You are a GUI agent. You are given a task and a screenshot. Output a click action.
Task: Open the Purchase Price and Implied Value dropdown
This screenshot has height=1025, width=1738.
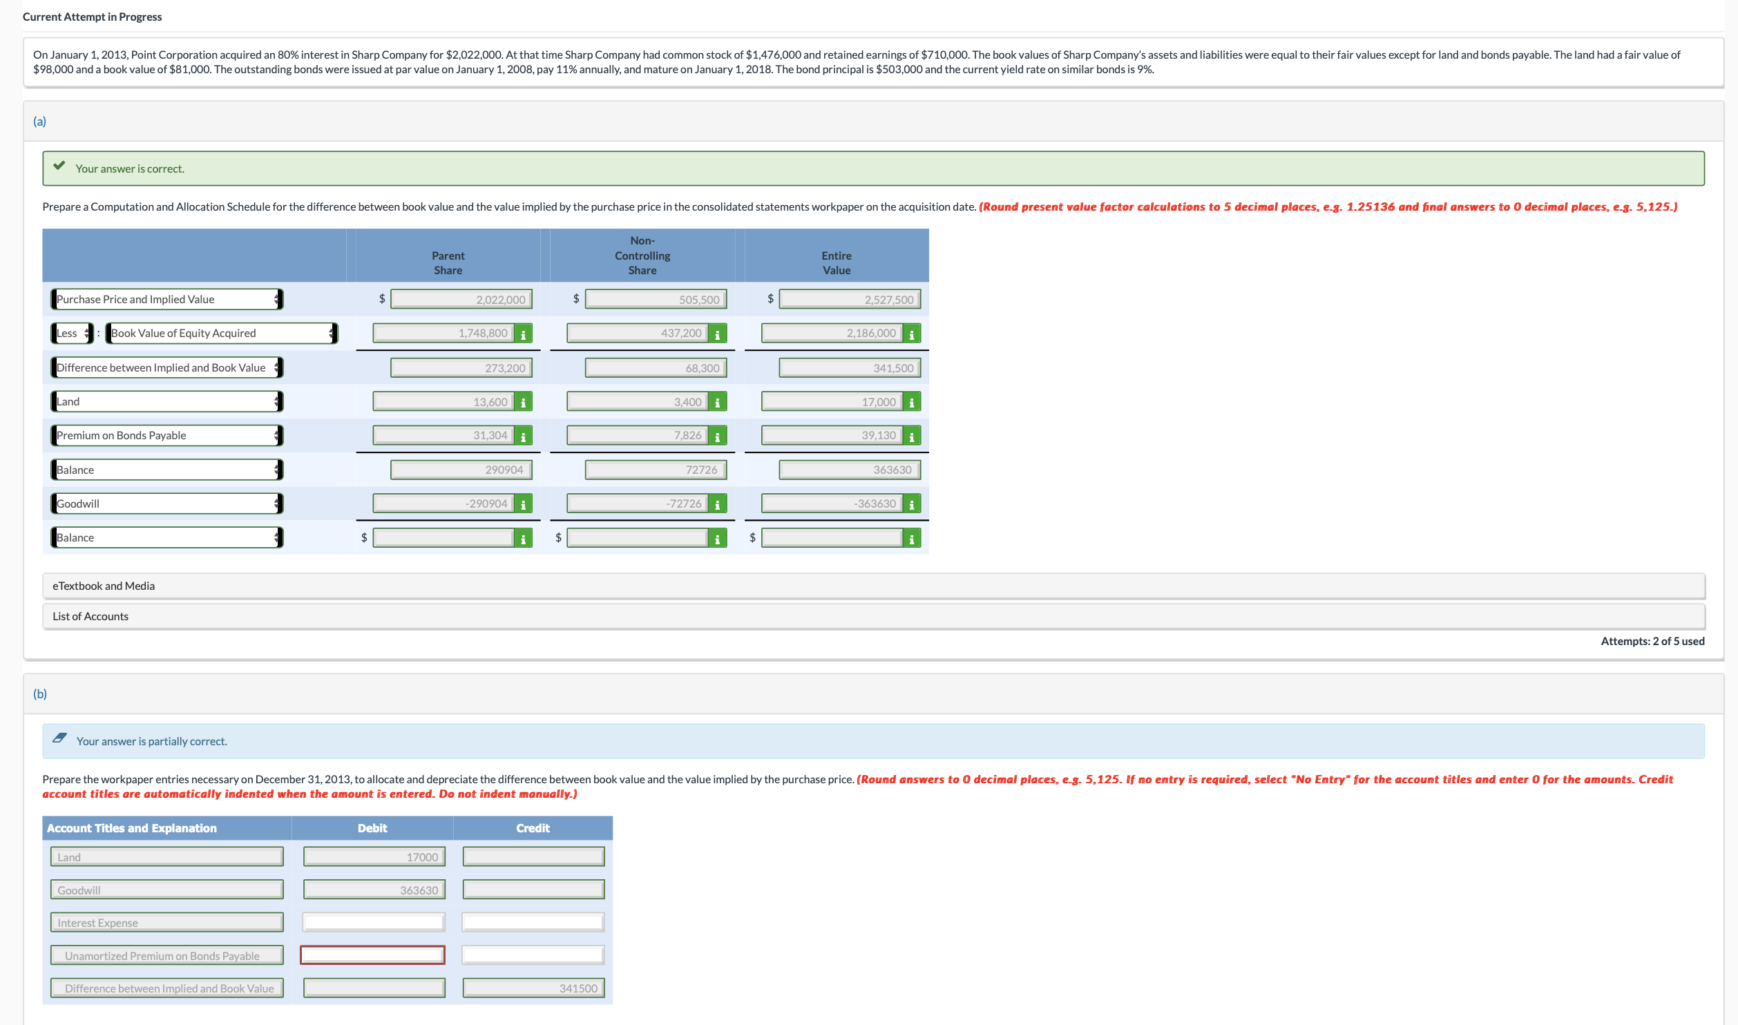(x=166, y=299)
